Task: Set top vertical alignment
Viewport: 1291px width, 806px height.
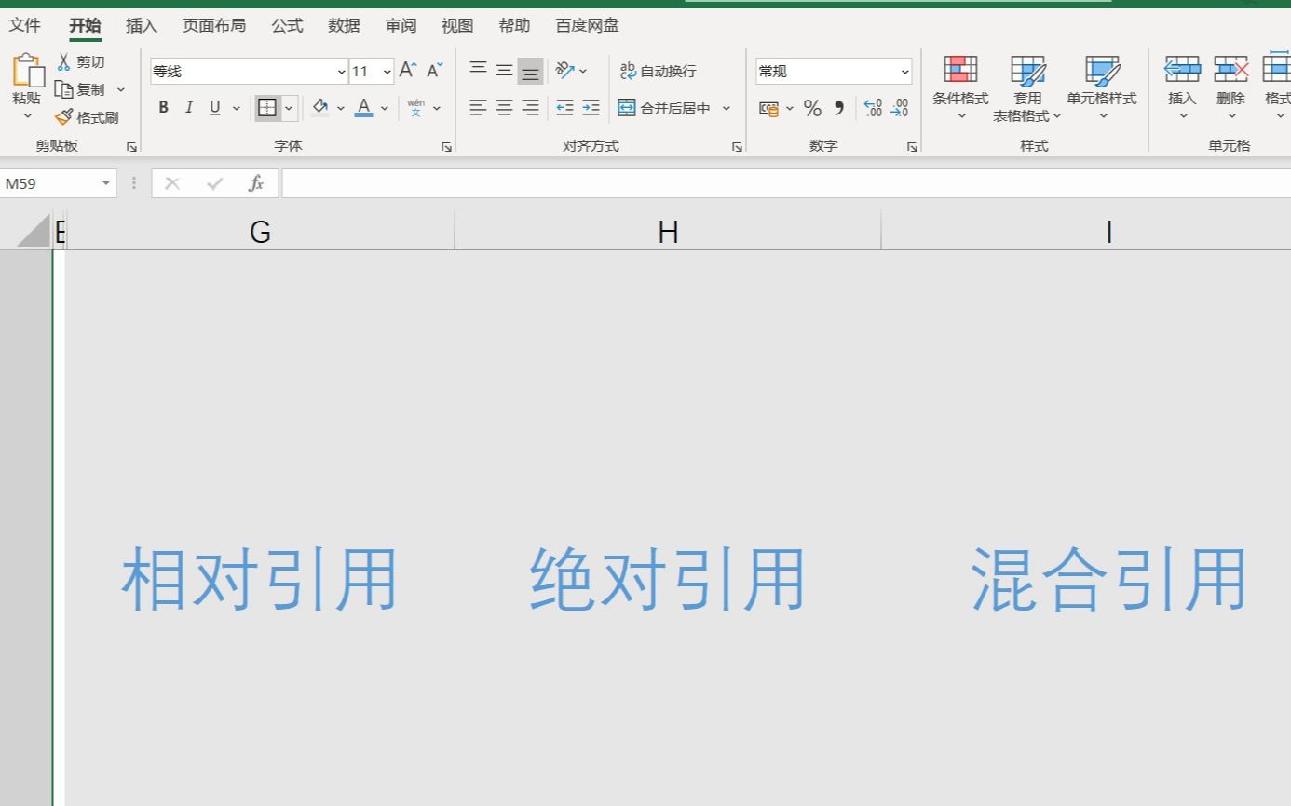Action: click(x=478, y=70)
